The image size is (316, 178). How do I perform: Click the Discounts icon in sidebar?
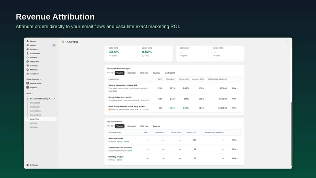28,62
